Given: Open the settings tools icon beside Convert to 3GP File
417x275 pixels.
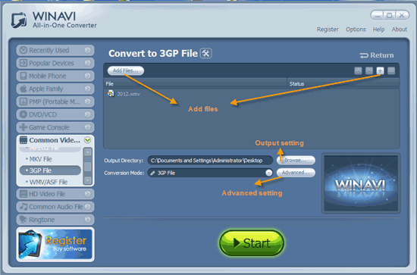Looking at the screenshot, I should (x=205, y=53).
